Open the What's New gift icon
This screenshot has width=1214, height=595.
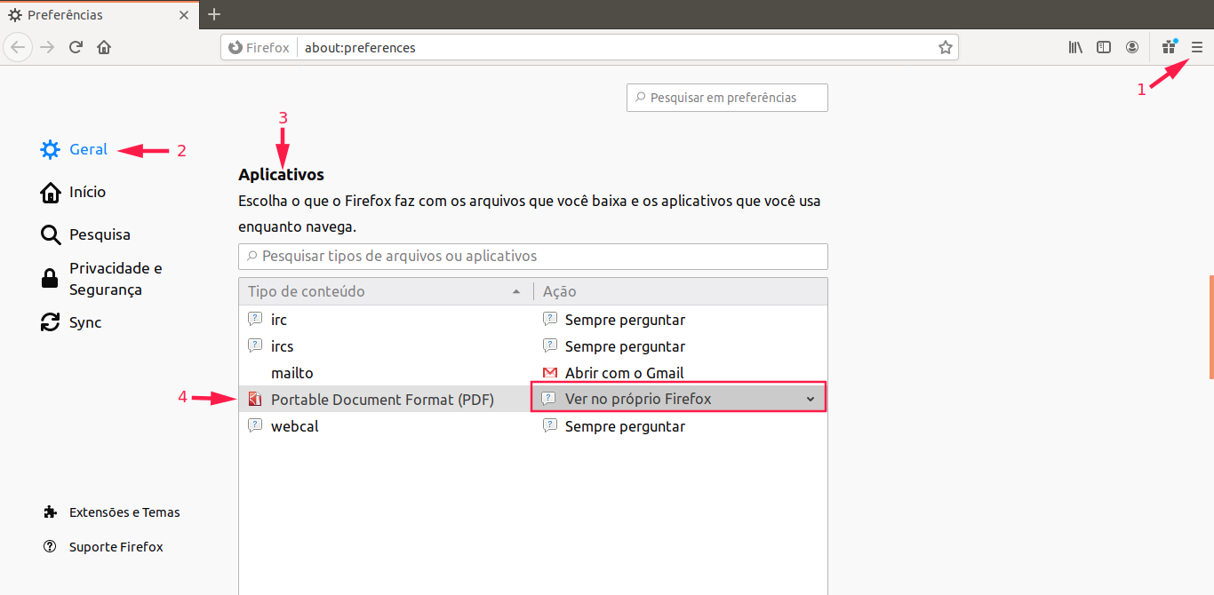(x=1168, y=47)
